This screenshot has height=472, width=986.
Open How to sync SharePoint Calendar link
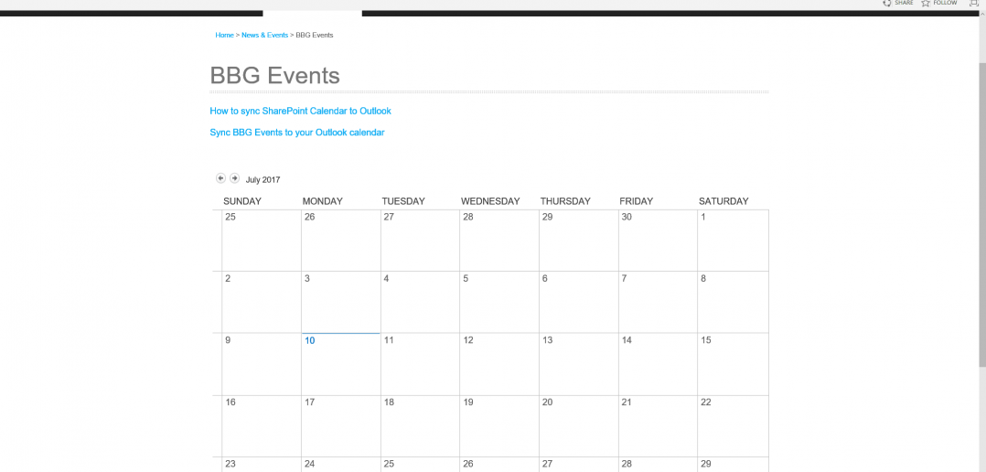301,112
